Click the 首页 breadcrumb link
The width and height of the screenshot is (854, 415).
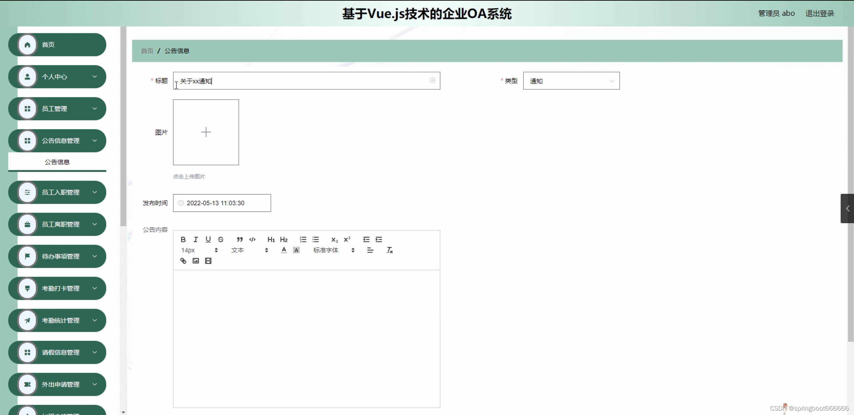147,51
